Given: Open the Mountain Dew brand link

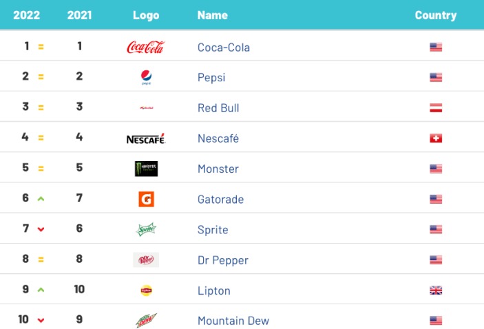Looking at the screenshot, I should (233, 321).
